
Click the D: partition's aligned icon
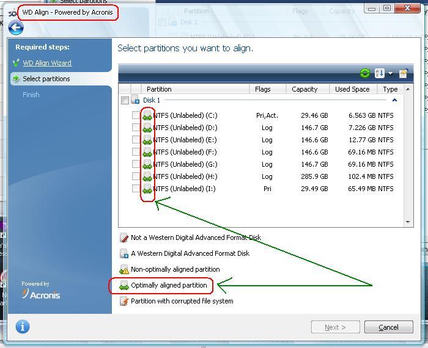(147, 128)
